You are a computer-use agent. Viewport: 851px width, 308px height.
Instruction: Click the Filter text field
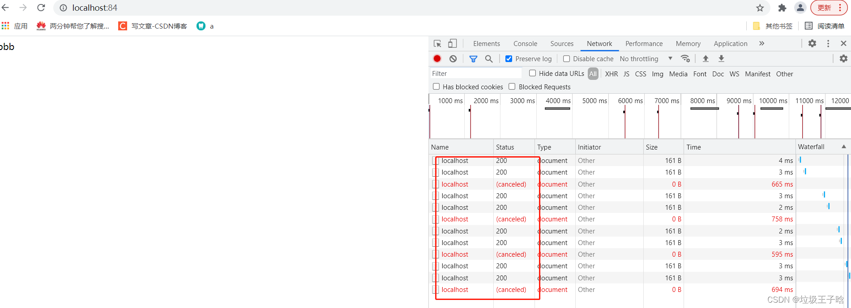476,74
